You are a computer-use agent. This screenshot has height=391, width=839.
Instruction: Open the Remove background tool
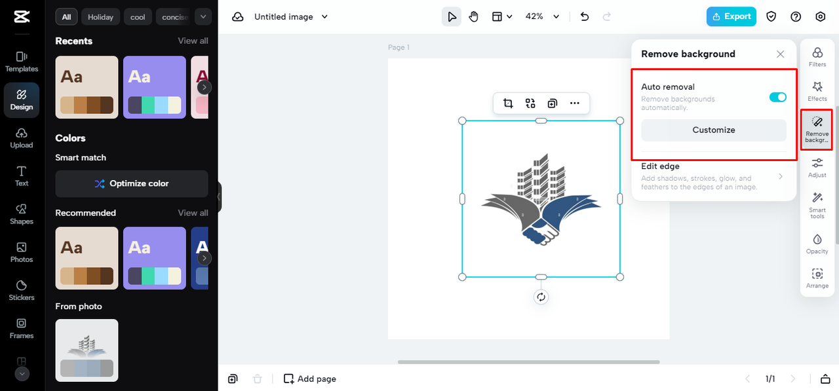pos(817,130)
